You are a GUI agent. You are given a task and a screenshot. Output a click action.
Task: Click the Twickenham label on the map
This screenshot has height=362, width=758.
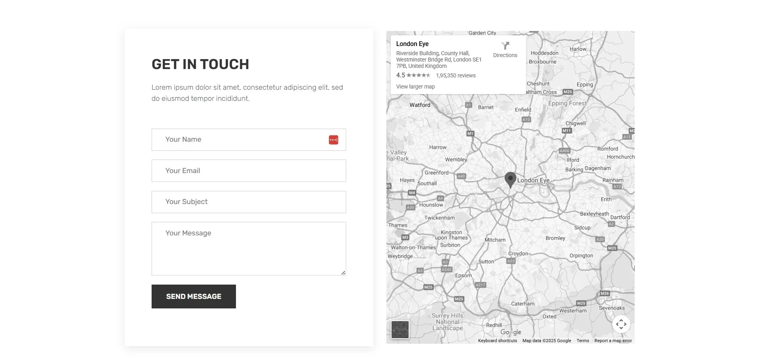(439, 218)
